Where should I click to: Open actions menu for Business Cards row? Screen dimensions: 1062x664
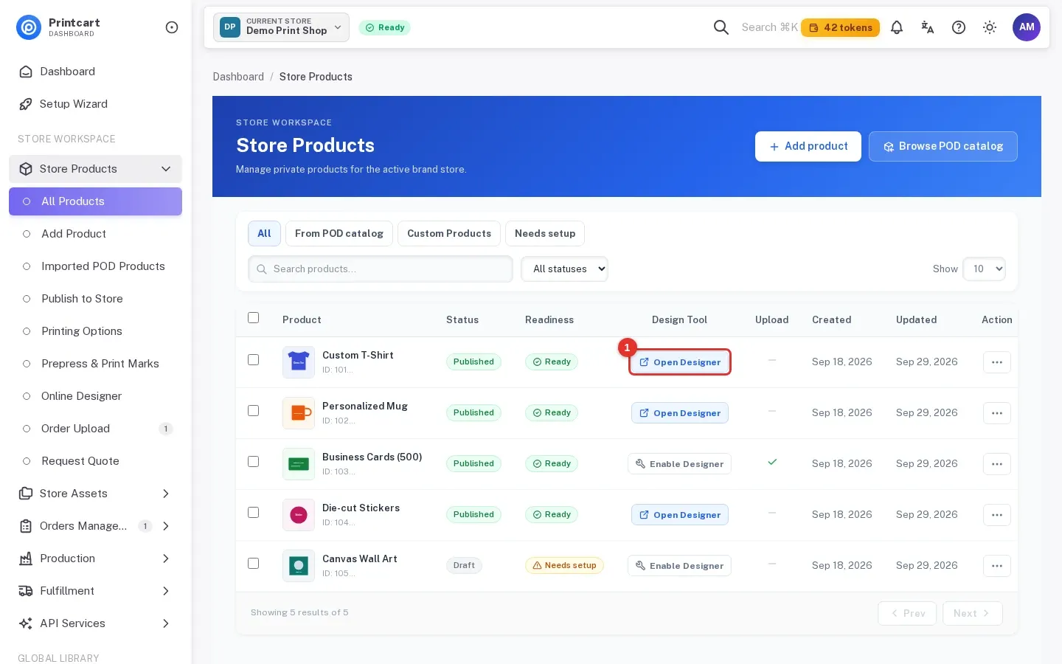[997, 464]
